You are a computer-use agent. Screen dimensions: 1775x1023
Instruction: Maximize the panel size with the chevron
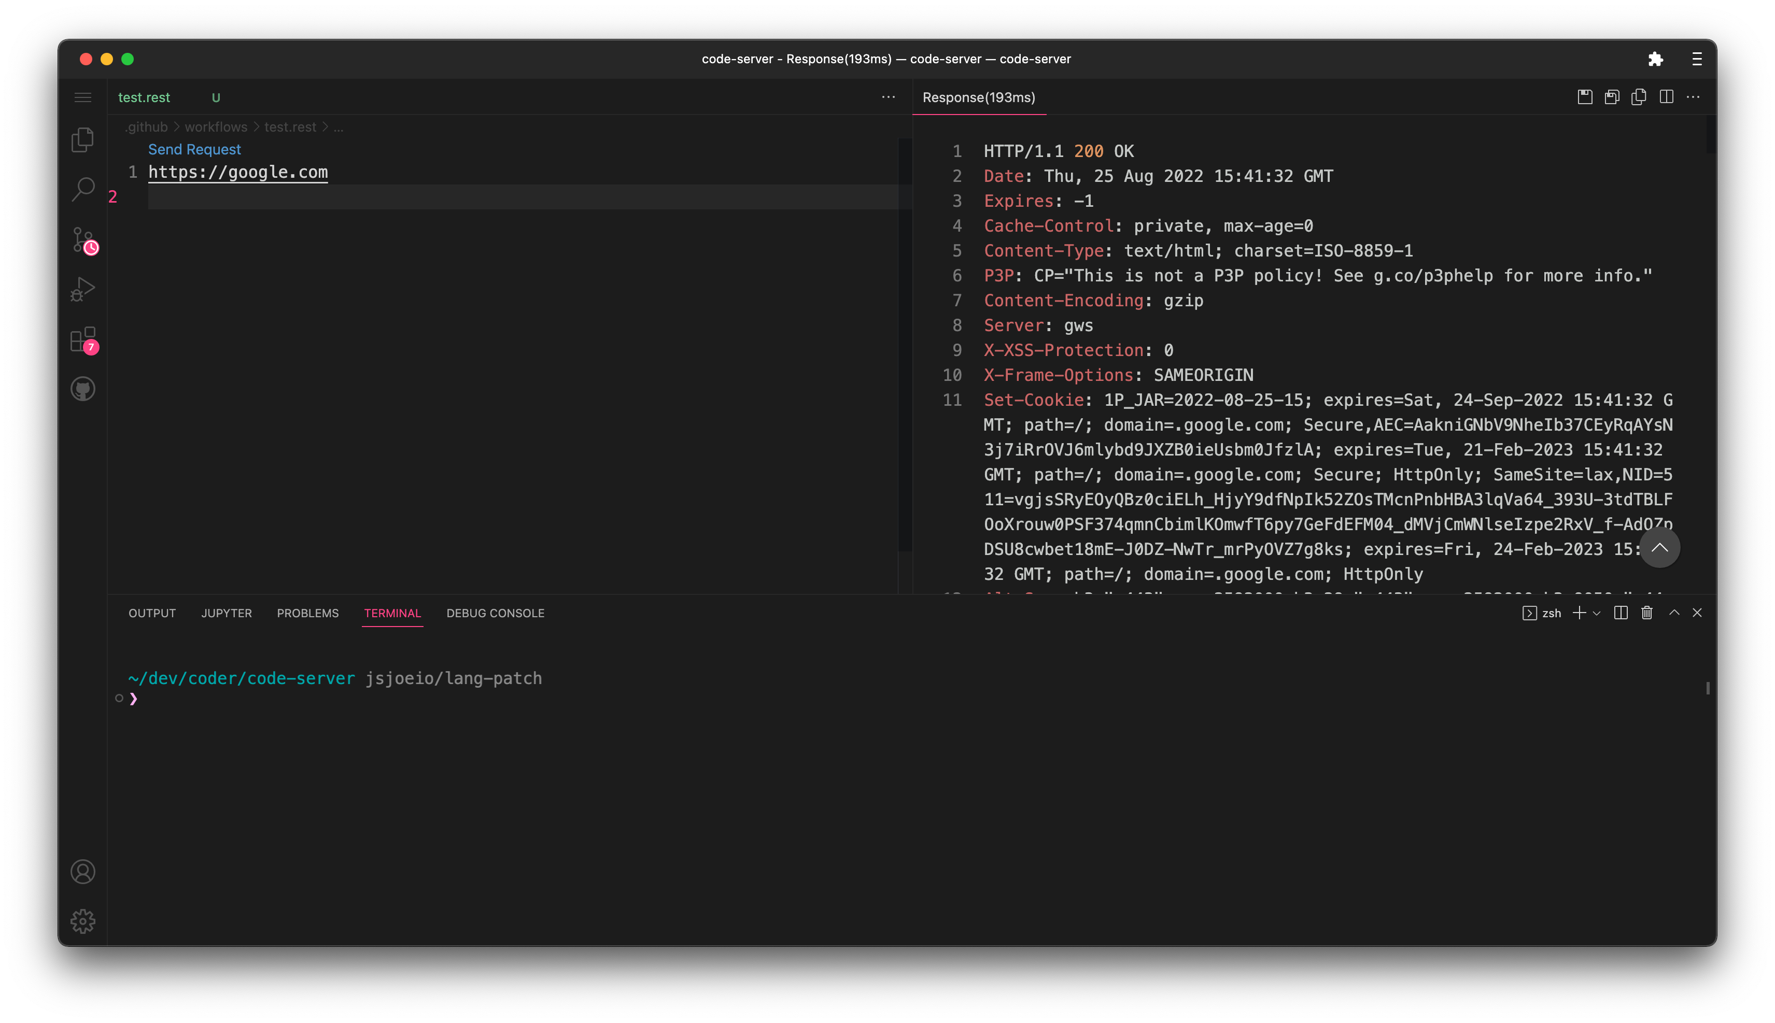coord(1674,614)
